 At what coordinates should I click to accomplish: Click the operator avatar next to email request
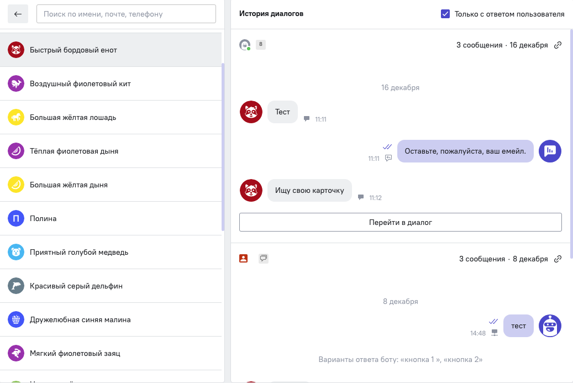click(x=550, y=151)
